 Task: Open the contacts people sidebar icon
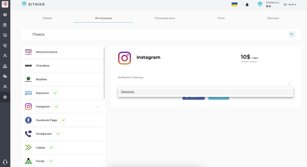pos(5,56)
